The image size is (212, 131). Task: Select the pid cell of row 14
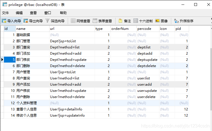pos(182,116)
